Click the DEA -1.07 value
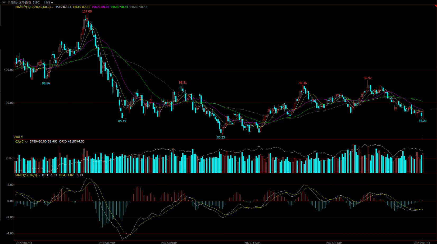 pos(66,175)
